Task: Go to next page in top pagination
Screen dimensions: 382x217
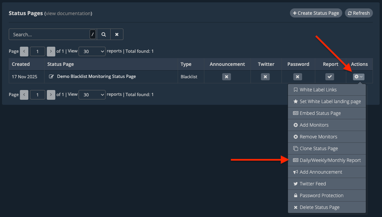Action: (x=51, y=51)
